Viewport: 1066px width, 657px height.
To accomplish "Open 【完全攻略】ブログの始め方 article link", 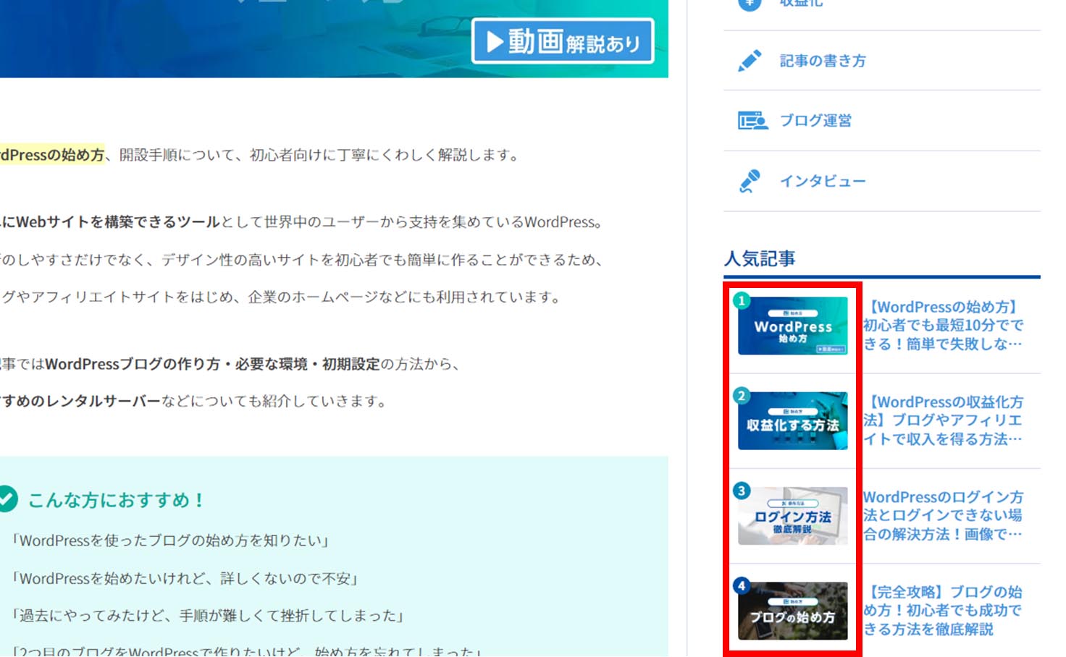I will point(944,610).
